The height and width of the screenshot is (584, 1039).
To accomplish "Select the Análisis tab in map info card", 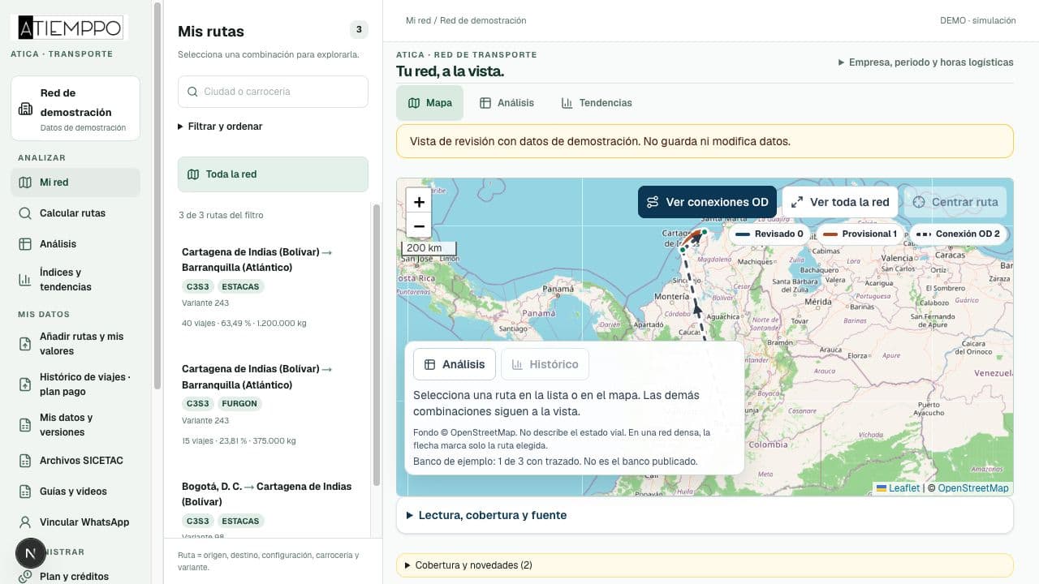I will tap(455, 364).
